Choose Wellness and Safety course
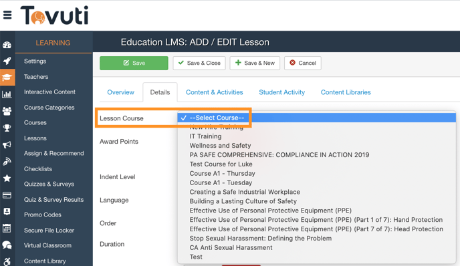This screenshot has height=266, width=460. [316, 146]
